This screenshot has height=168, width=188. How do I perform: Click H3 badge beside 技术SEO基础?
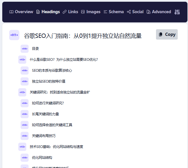pos(22,147)
